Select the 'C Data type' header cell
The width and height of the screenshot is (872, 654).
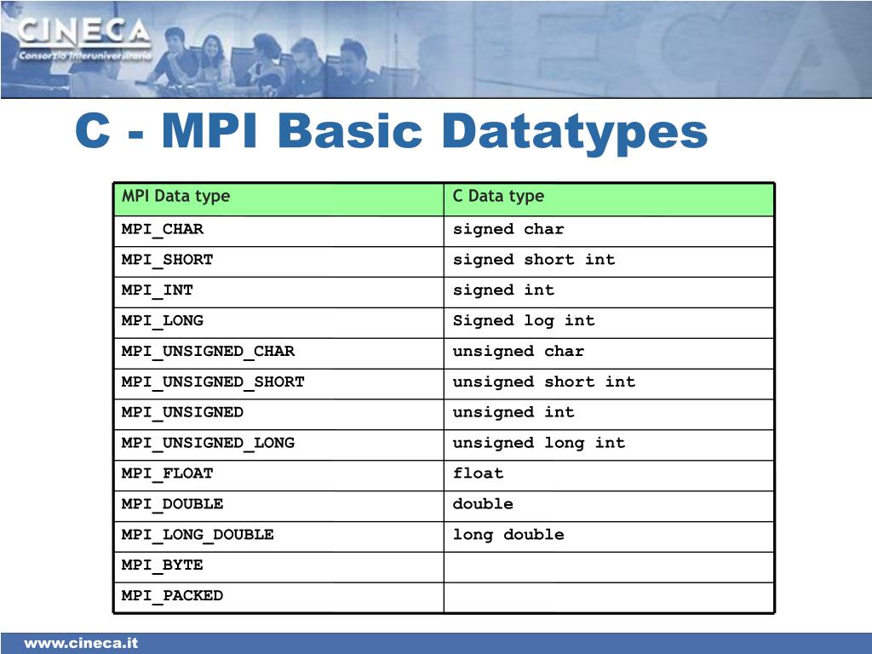[609, 199]
